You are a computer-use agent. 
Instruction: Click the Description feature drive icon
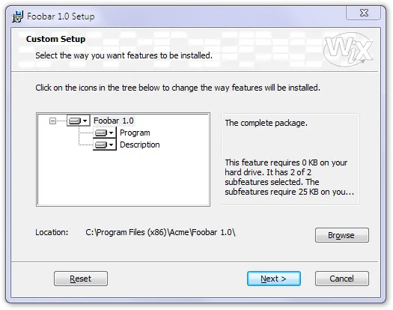tap(101, 145)
